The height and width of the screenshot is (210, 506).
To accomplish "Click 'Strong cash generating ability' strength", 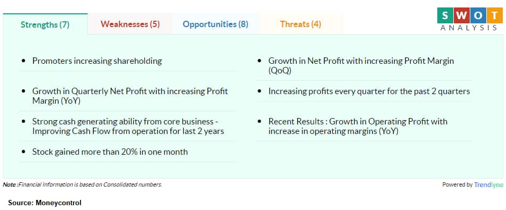I will [128, 127].
